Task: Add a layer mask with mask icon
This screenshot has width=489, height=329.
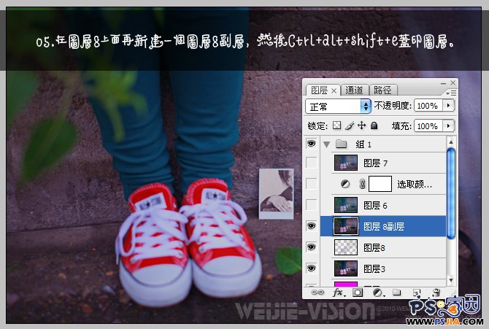Action: pyautogui.click(x=358, y=293)
